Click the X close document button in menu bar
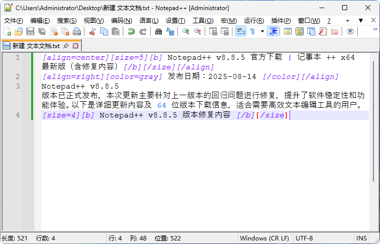This screenshot has width=380, height=244. click(373, 20)
